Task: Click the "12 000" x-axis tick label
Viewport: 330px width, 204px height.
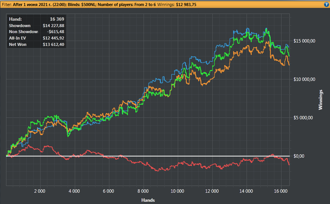Action: pos(212,191)
